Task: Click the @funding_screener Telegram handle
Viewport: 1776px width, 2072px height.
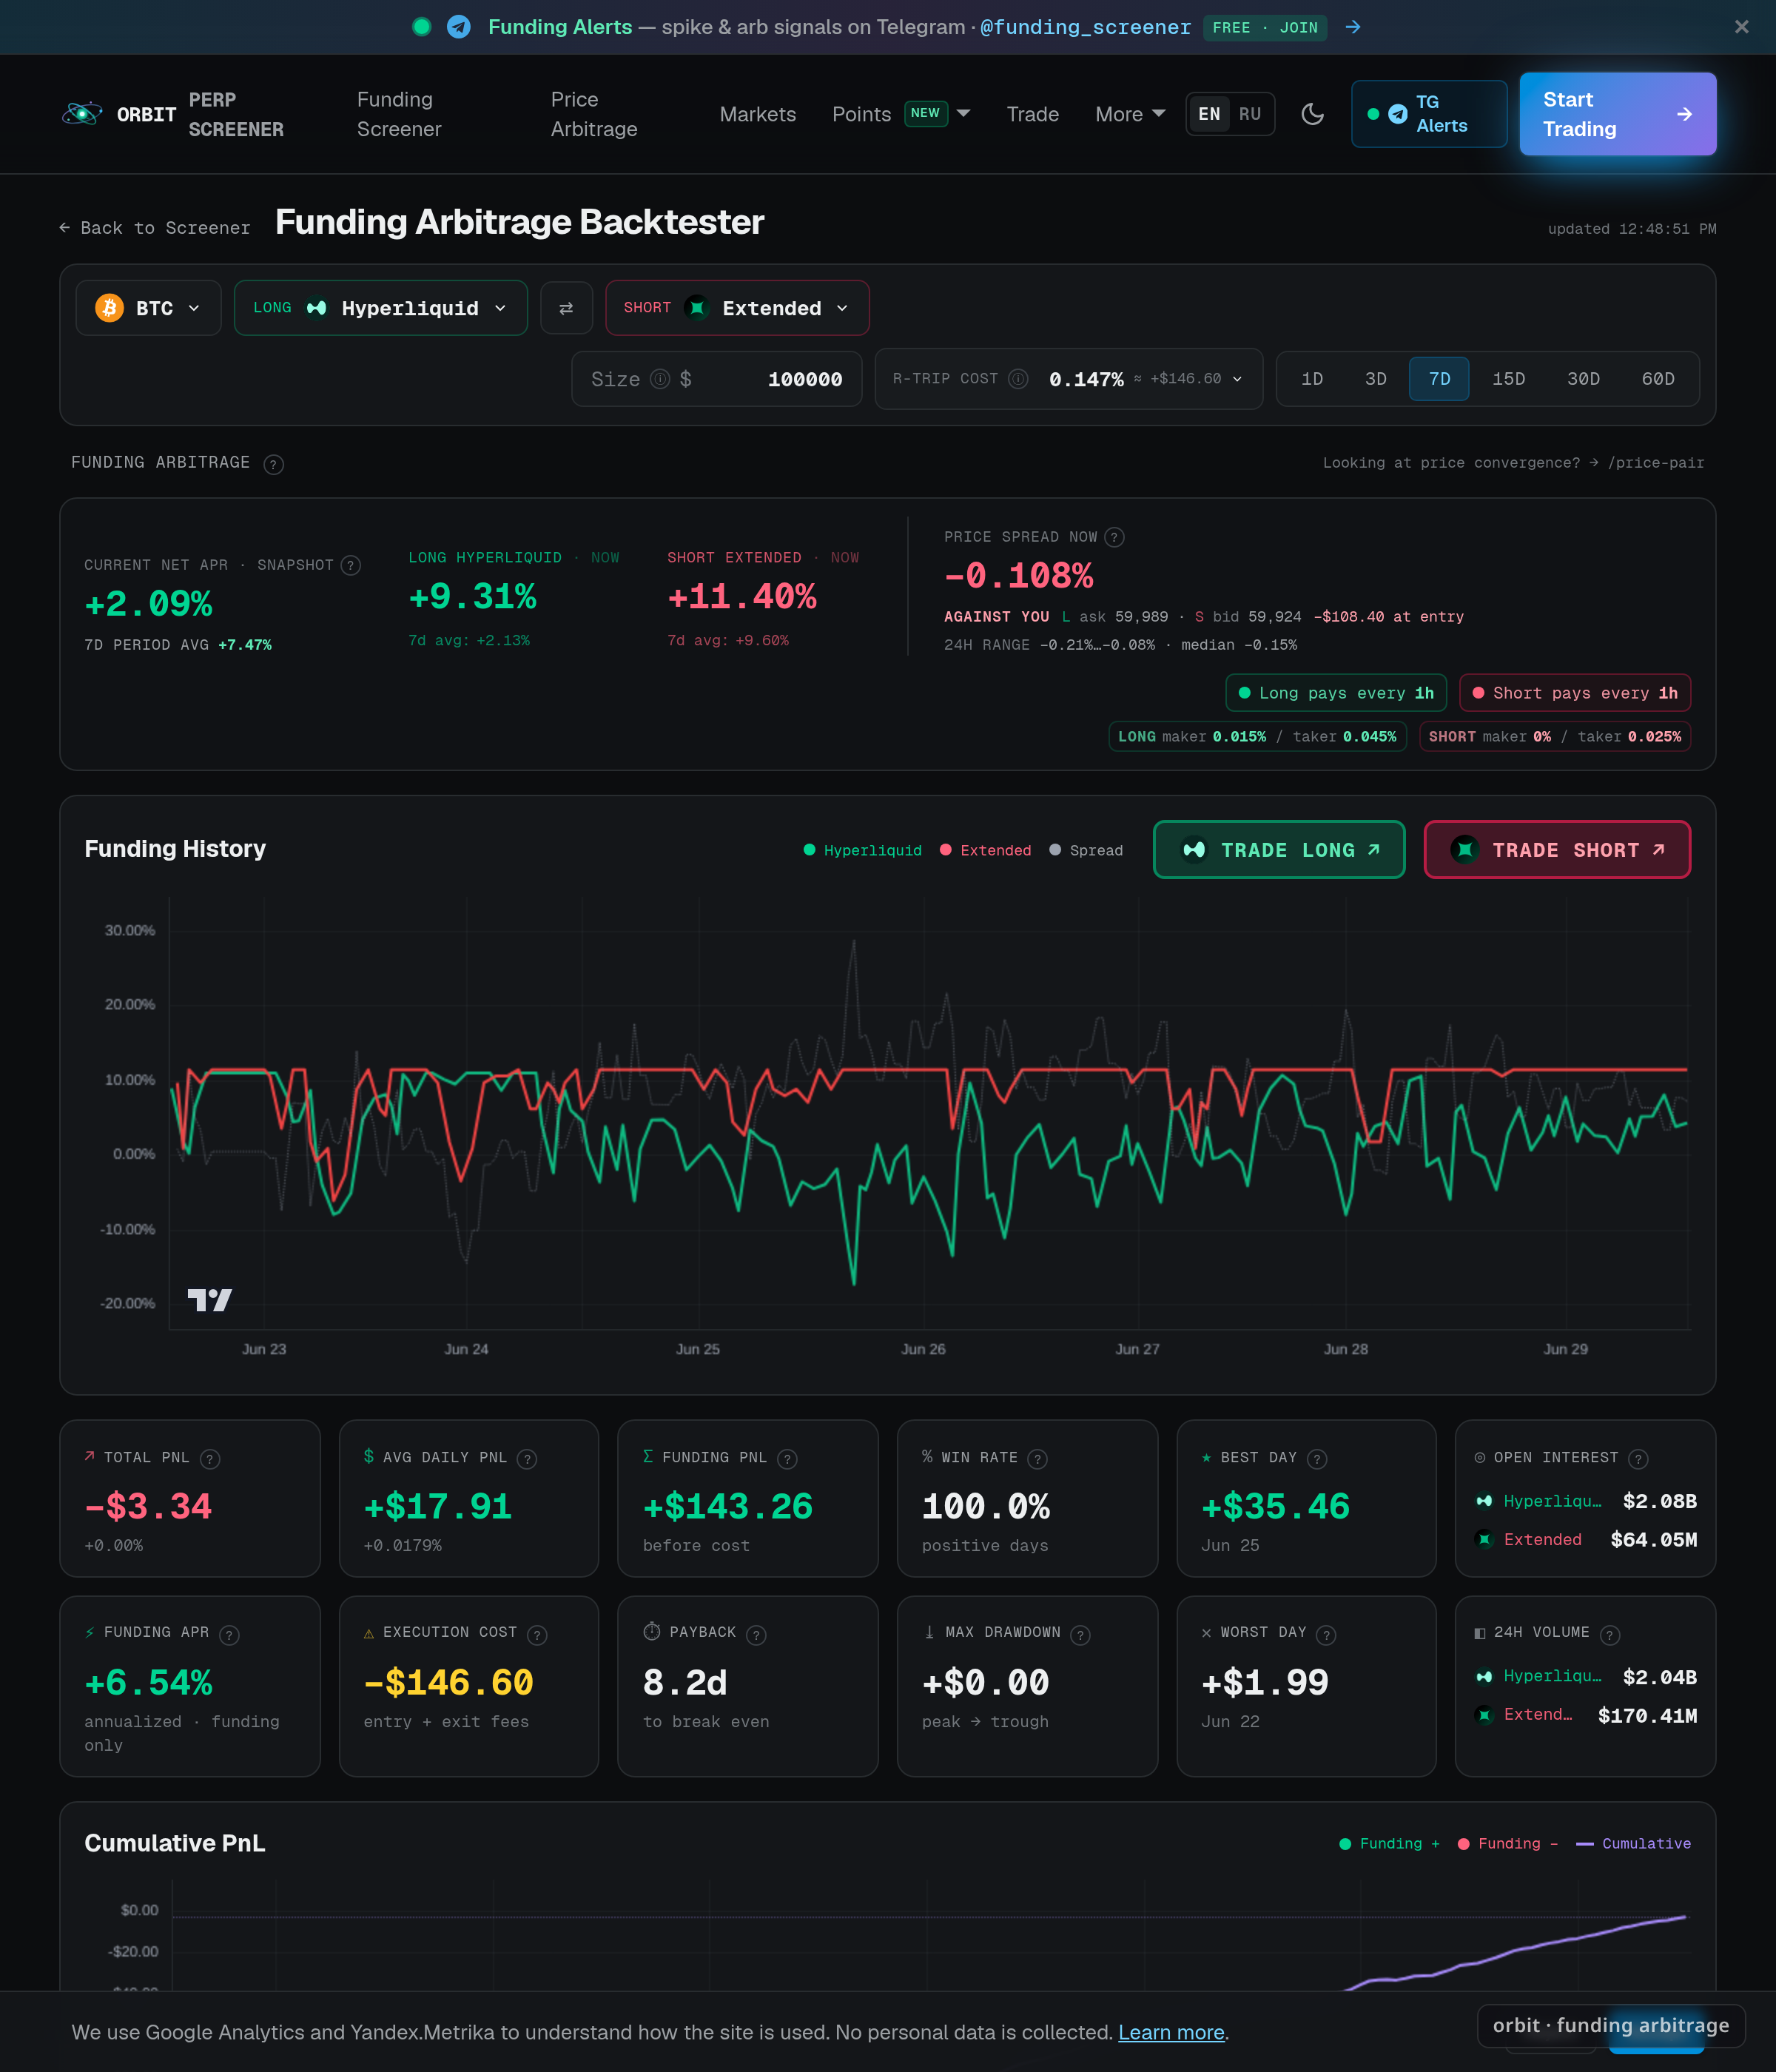Action: pos(1085,27)
